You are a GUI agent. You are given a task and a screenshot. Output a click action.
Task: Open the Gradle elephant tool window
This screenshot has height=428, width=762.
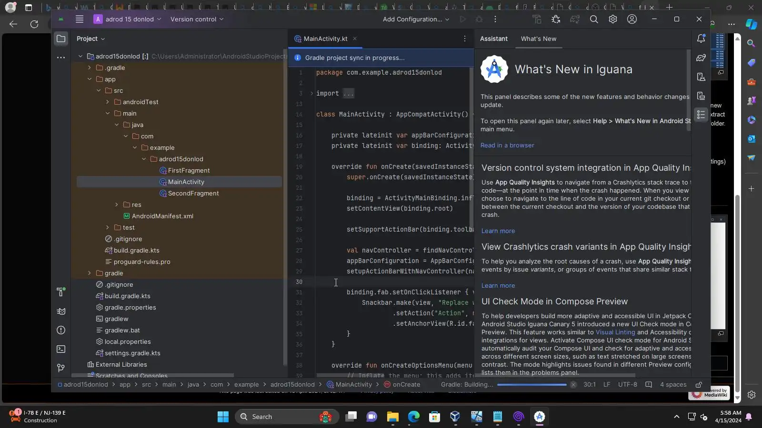(701, 58)
